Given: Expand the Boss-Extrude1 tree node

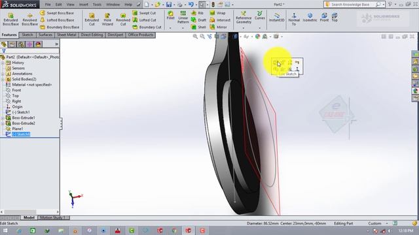Looking at the screenshot, I should click(x=3, y=117).
